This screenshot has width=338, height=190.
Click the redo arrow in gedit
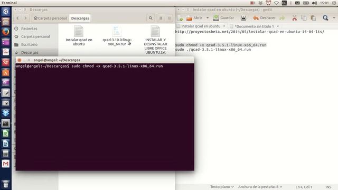pos(282,18)
